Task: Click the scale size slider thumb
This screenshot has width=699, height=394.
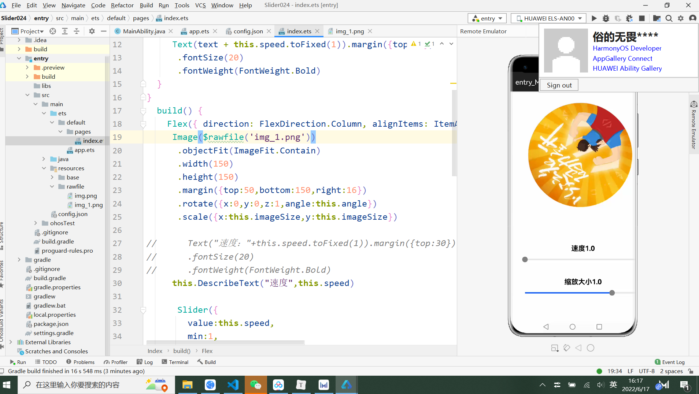Action: (612, 293)
